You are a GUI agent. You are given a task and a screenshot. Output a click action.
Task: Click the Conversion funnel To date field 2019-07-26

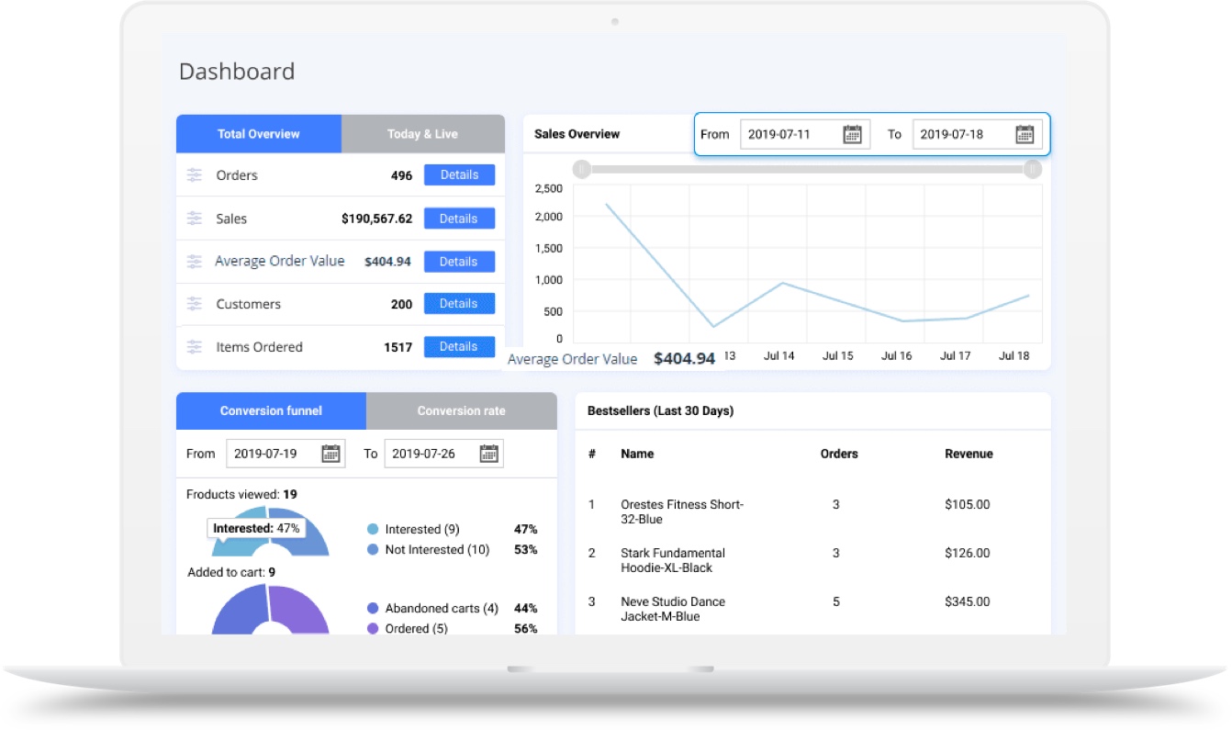pyautogui.click(x=443, y=454)
